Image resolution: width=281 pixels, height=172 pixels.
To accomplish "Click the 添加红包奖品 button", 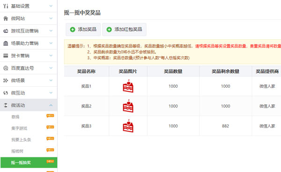I will click(125, 30).
